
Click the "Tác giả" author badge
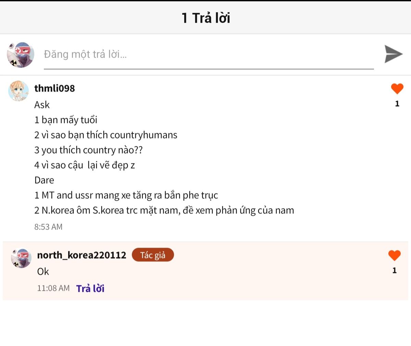click(x=153, y=255)
